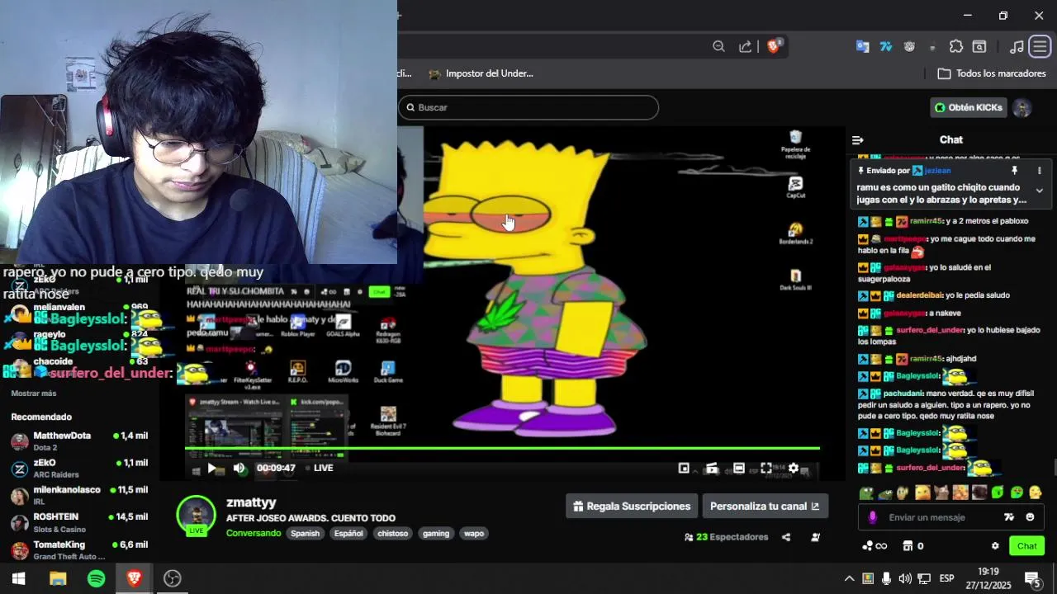Click the Buscar search field on Kick

528,107
